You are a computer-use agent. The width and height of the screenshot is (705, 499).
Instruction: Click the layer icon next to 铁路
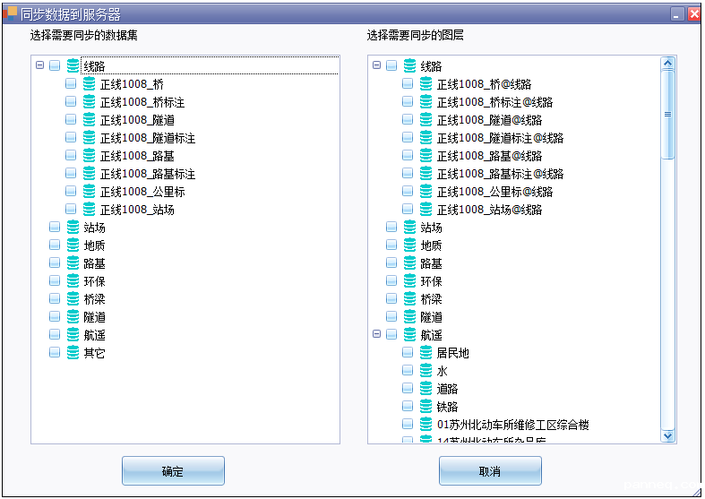click(426, 407)
